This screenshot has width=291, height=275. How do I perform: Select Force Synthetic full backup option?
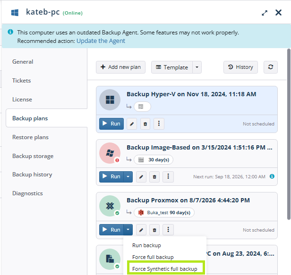click(165, 269)
